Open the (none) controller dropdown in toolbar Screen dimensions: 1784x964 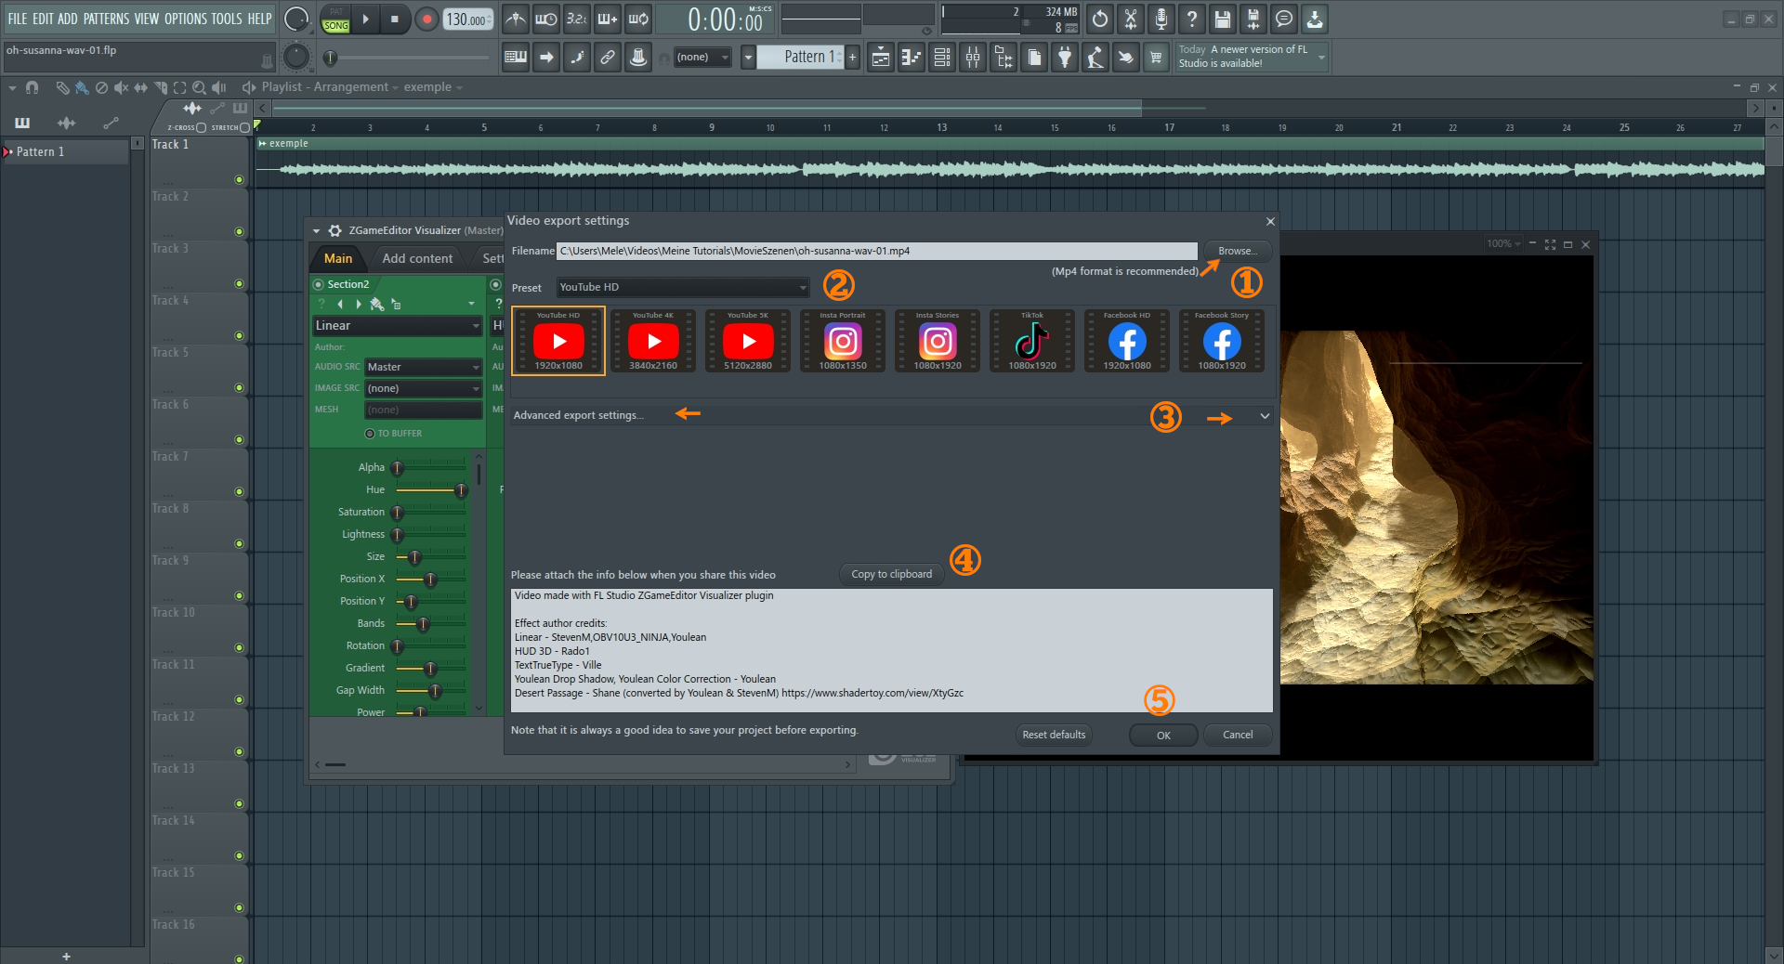click(x=702, y=58)
